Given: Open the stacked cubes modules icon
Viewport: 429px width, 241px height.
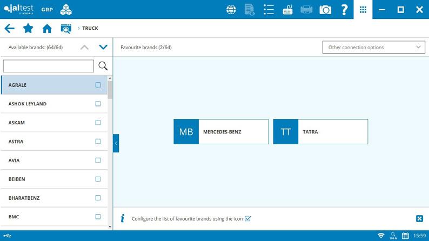Looking at the screenshot, I should 66,10.
